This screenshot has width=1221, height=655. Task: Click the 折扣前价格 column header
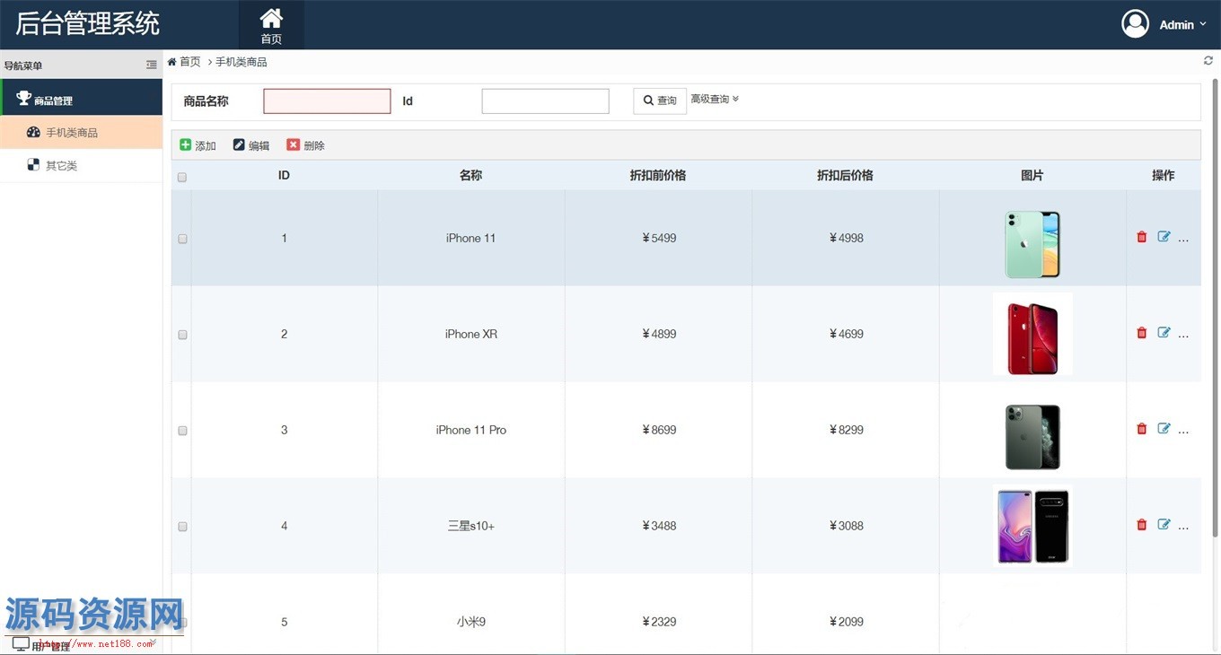(x=658, y=176)
